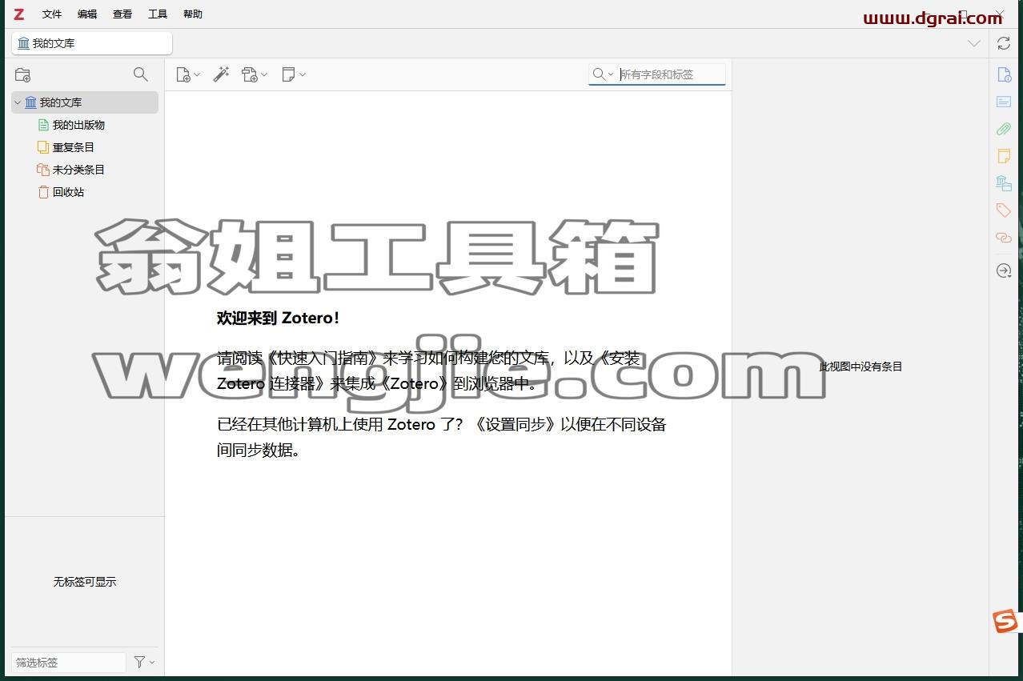Click the collection search magnifier icon
This screenshot has height=681, width=1023.
click(x=140, y=74)
